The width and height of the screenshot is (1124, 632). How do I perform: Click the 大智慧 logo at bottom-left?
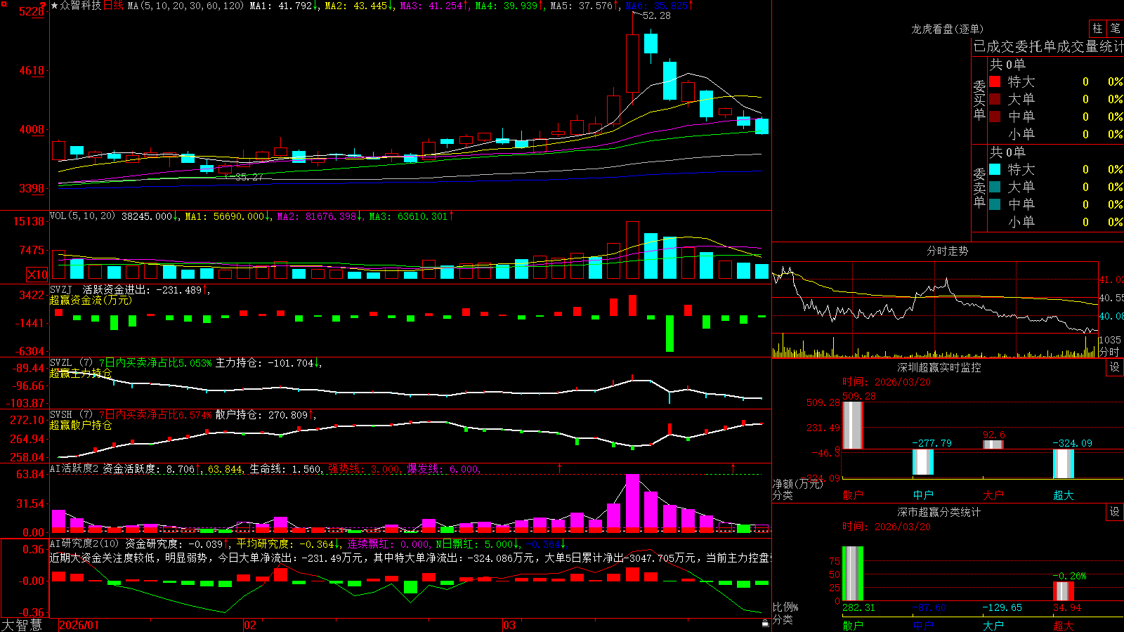point(22,625)
